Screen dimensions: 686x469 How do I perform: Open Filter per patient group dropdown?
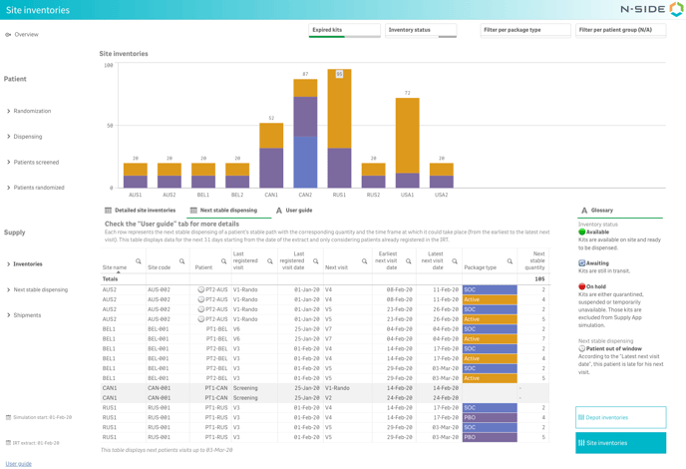[x=620, y=30]
